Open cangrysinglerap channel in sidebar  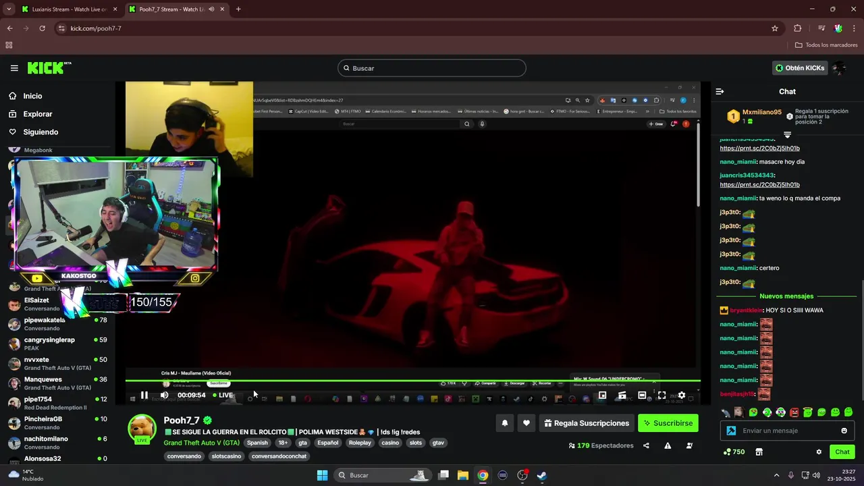pyautogui.click(x=57, y=344)
